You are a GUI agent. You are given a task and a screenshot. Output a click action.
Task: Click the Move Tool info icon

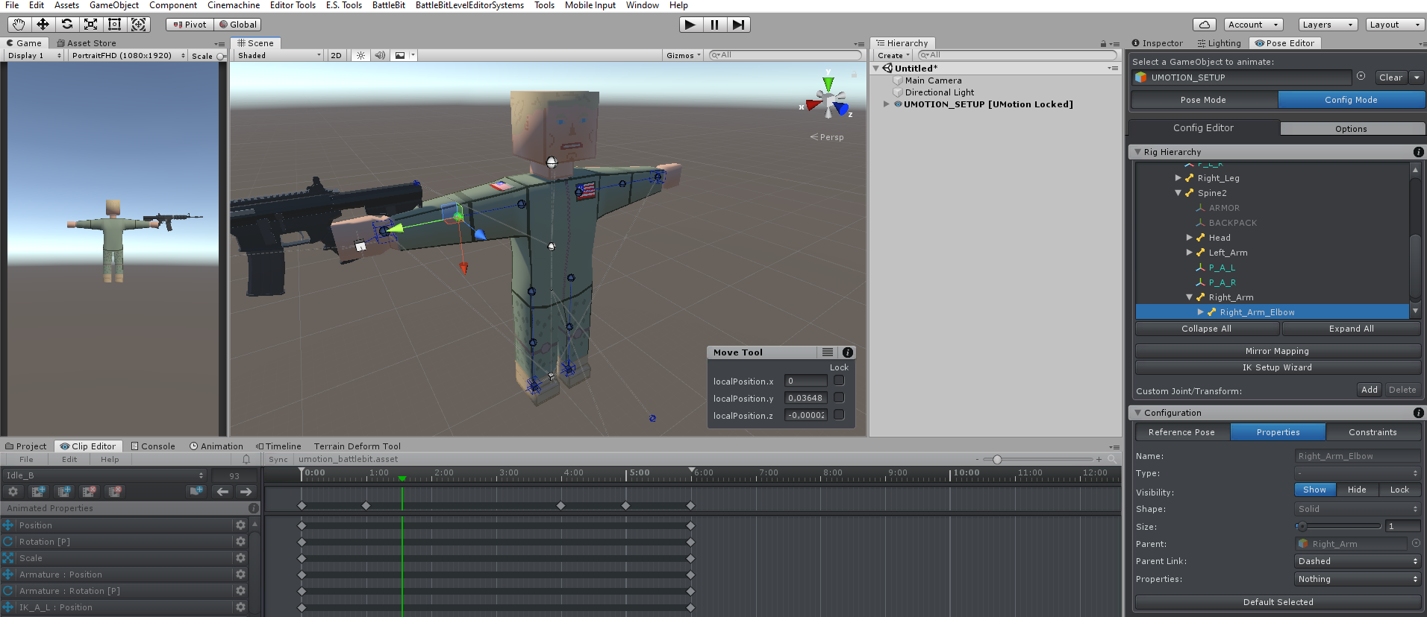click(x=848, y=352)
